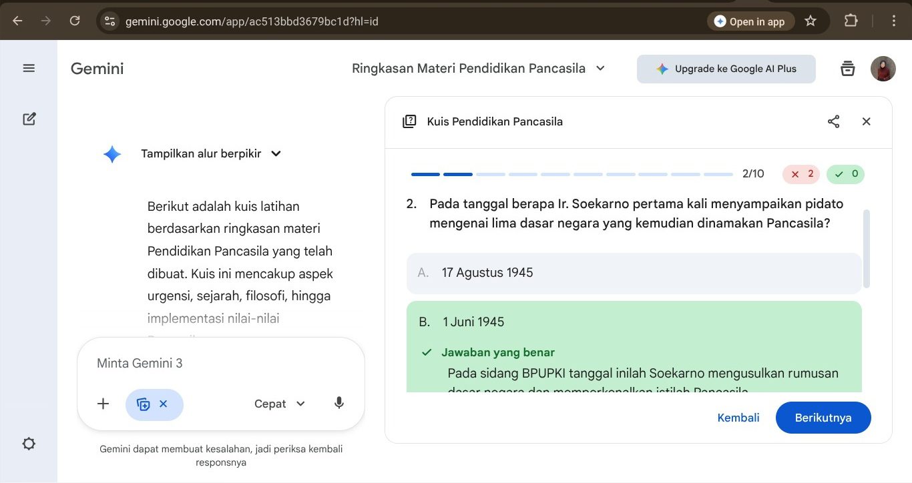This screenshot has width=912, height=483.
Task: Bookmark the page with the star icon
Action: pos(811,21)
